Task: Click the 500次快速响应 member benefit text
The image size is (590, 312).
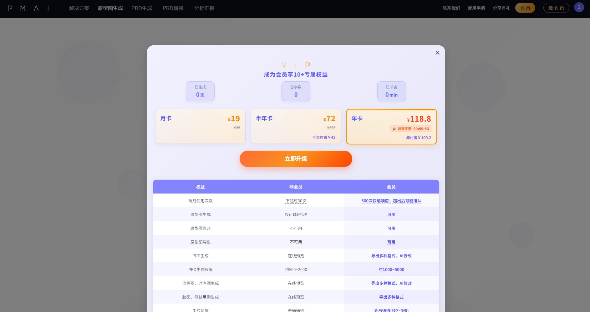Action: pyautogui.click(x=391, y=201)
